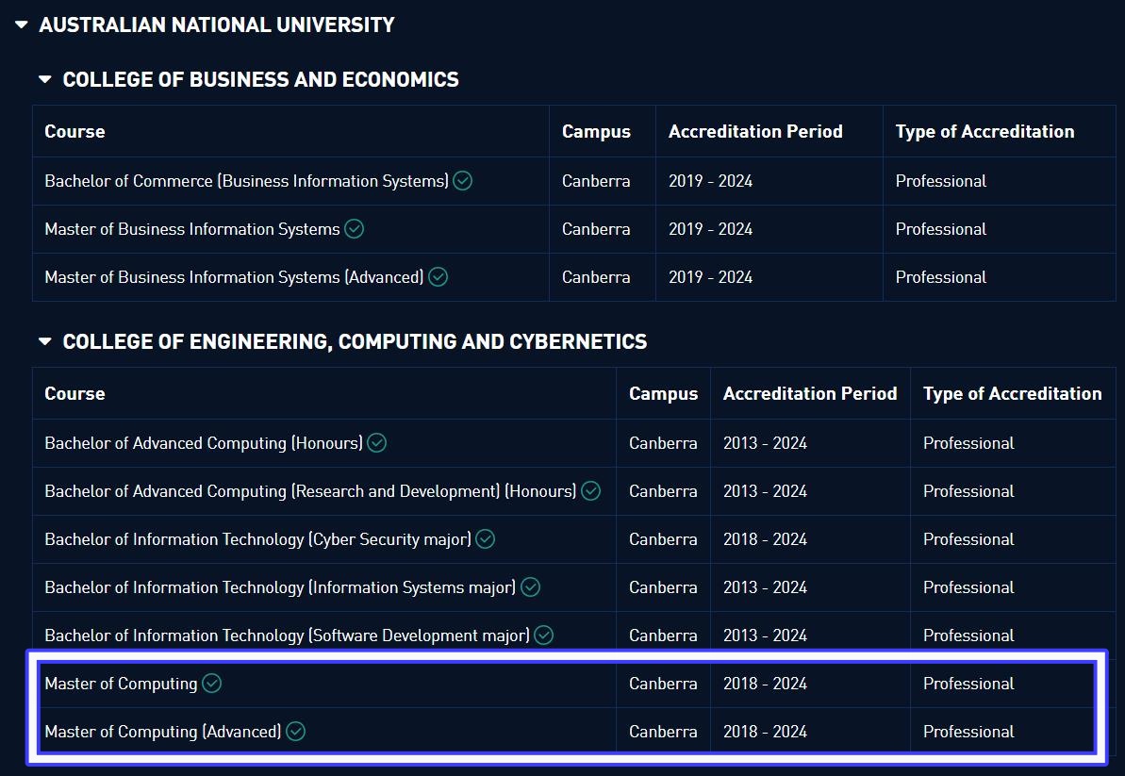Collapse the Australian National University section

point(22,25)
